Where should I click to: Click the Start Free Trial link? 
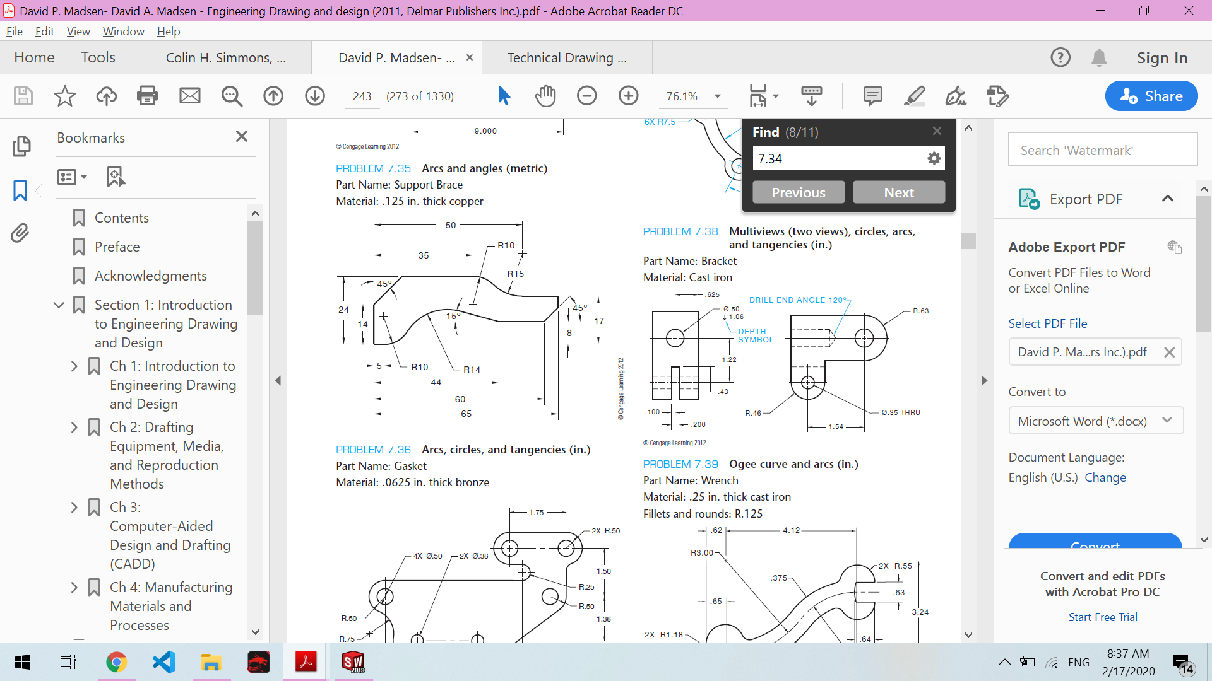(1102, 617)
